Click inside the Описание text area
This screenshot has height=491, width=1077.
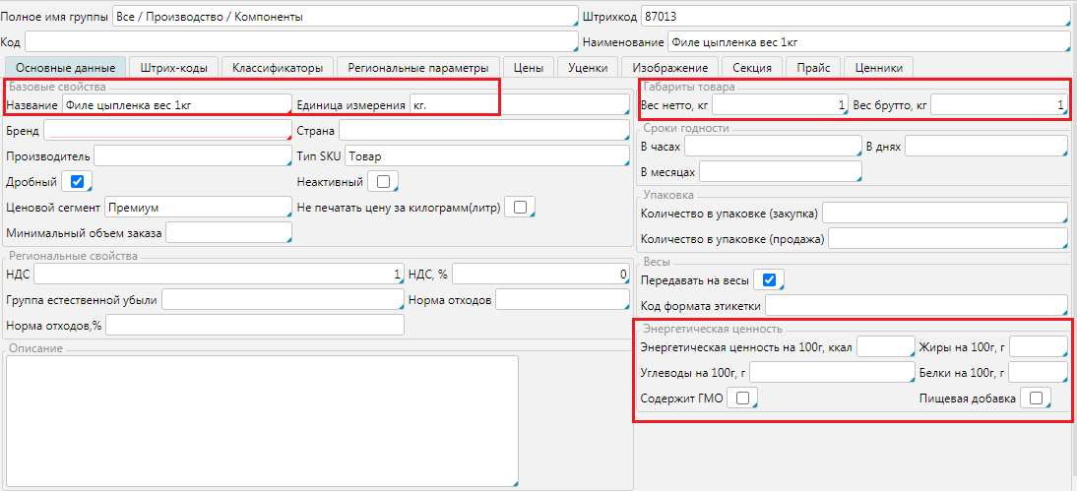[x=262, y=420]
